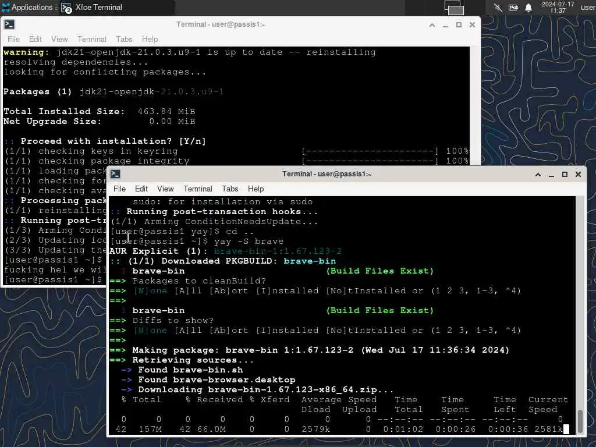This screenshot has width=596, height=447.
Task: Roll up the back terminal window
Action: (432, 25)
